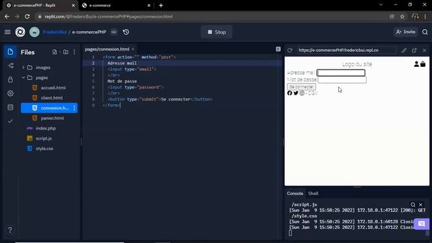
Task: Select the pages/connexion.html editor tab
Action: pos(107,49)
